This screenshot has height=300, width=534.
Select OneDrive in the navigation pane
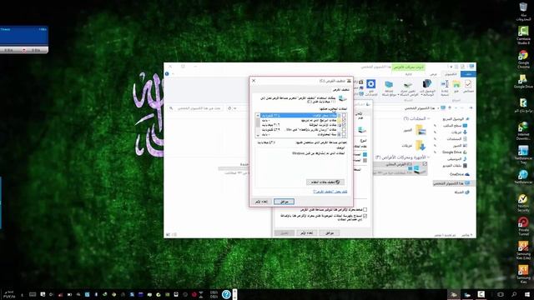coord(460,174)
